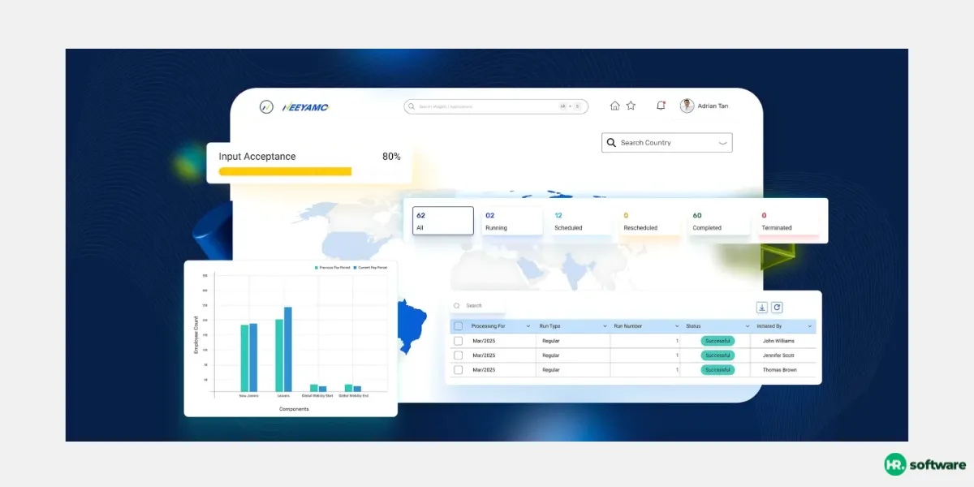Click Regular in Jennifer Scott row
Viewport: 974px width, 487px height.
tap(550, 356)
